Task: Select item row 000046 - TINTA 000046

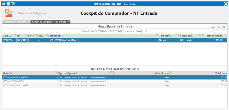Action: [x=115, y=82]
